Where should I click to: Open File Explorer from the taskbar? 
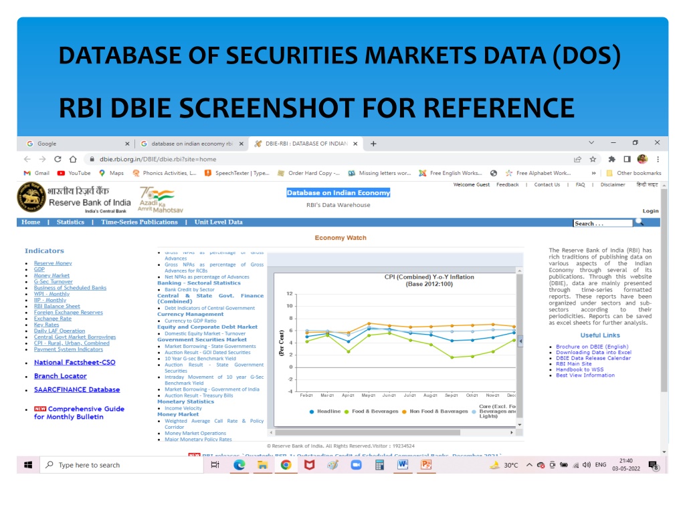[262, 465]
